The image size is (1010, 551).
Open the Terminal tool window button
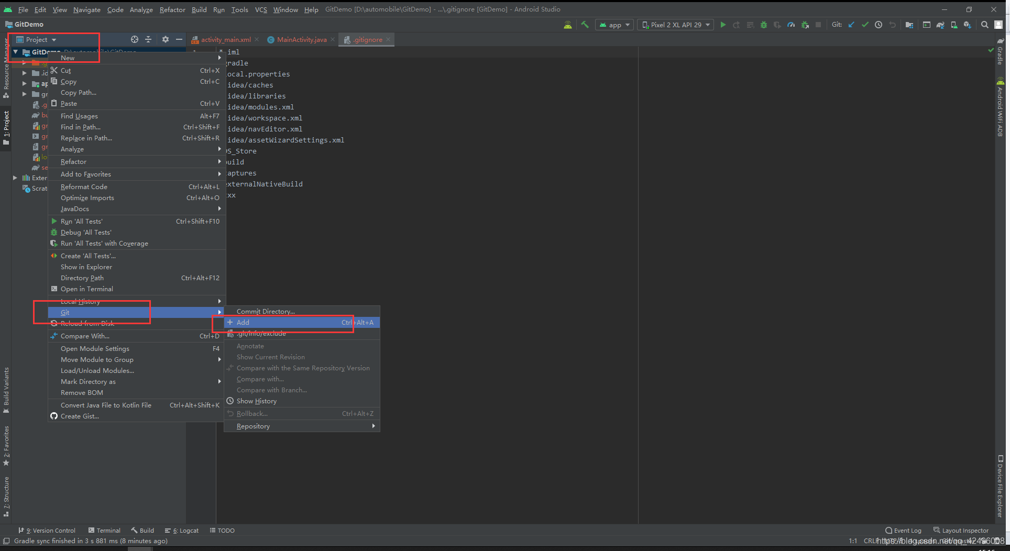(104, 531)
